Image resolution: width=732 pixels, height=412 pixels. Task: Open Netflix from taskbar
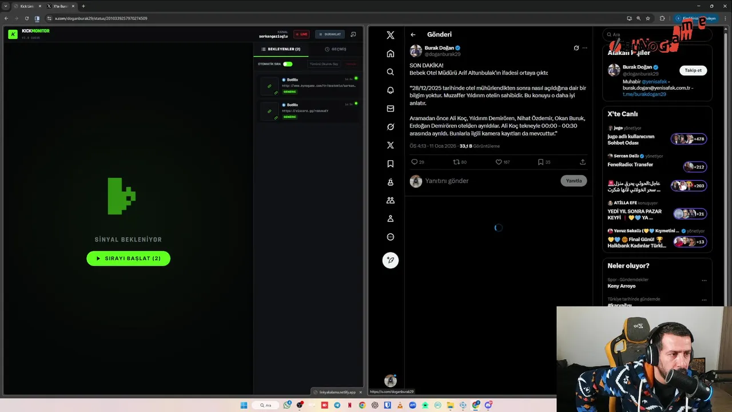click(349, 405)
